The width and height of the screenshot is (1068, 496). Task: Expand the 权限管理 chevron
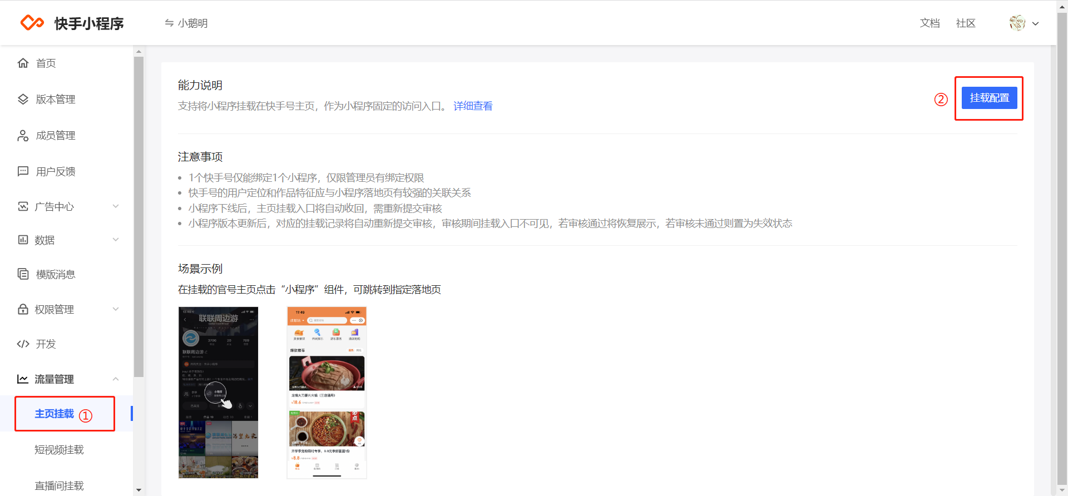pyautogui.click(x=116, y=309)
